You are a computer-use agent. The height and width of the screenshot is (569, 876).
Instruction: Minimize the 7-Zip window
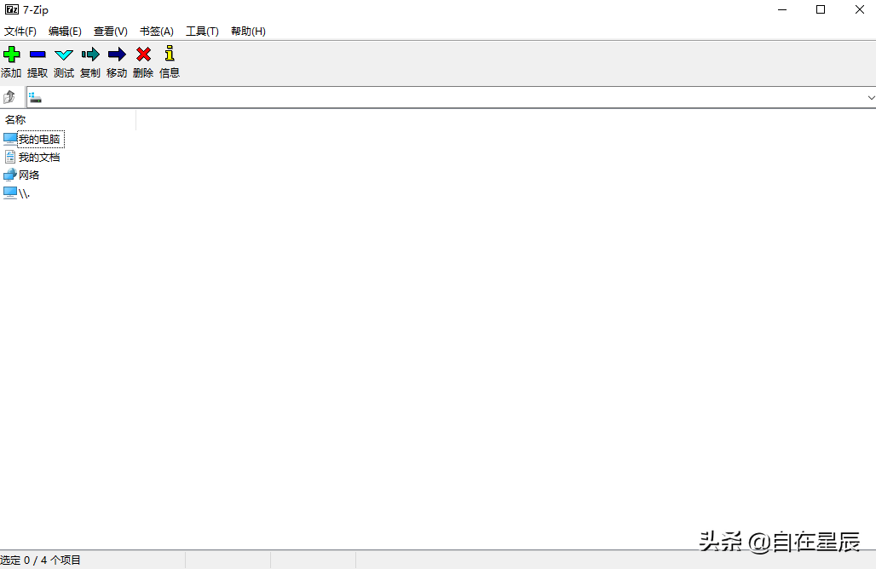tap(782, 9)
